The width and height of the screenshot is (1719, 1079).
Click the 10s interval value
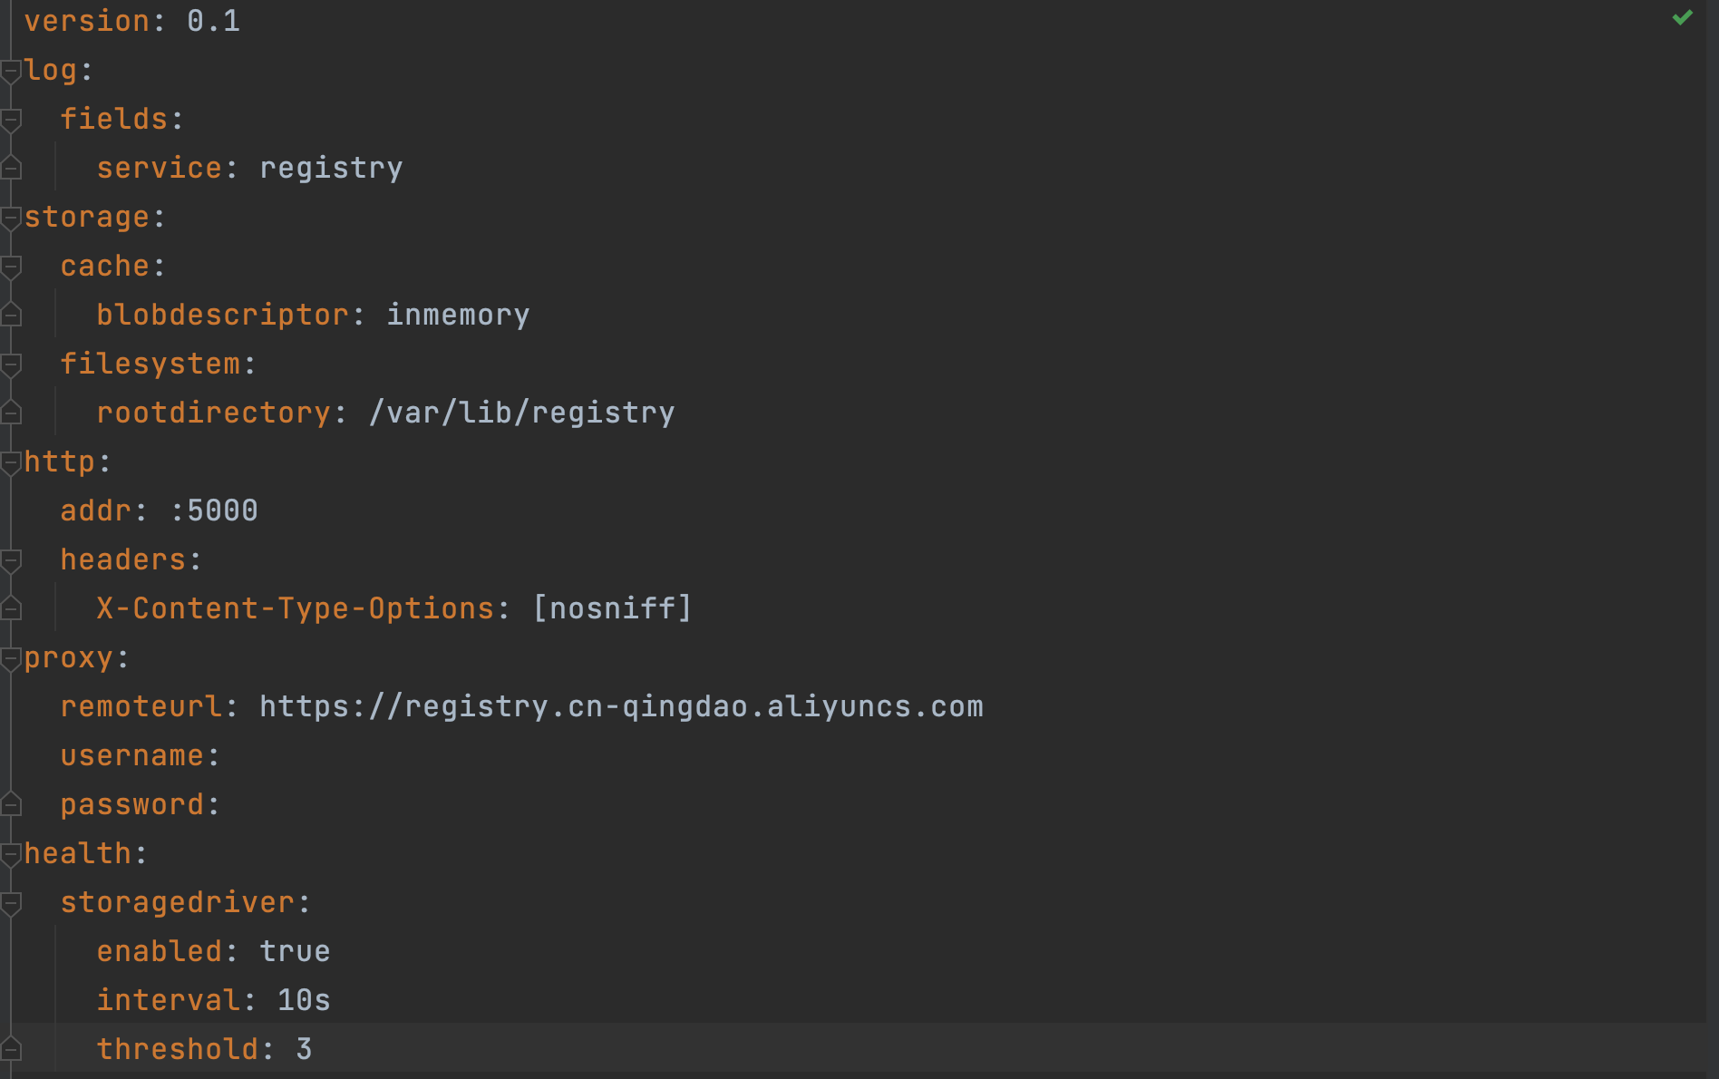[305, 1000]
